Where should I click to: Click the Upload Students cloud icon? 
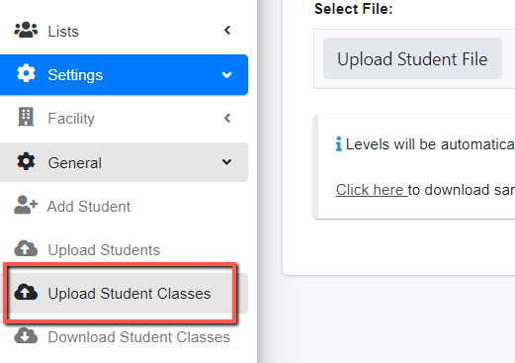[26, 248]
